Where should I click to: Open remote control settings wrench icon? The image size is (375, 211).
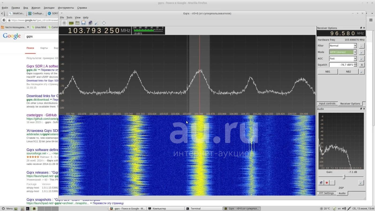coord(96,23)
